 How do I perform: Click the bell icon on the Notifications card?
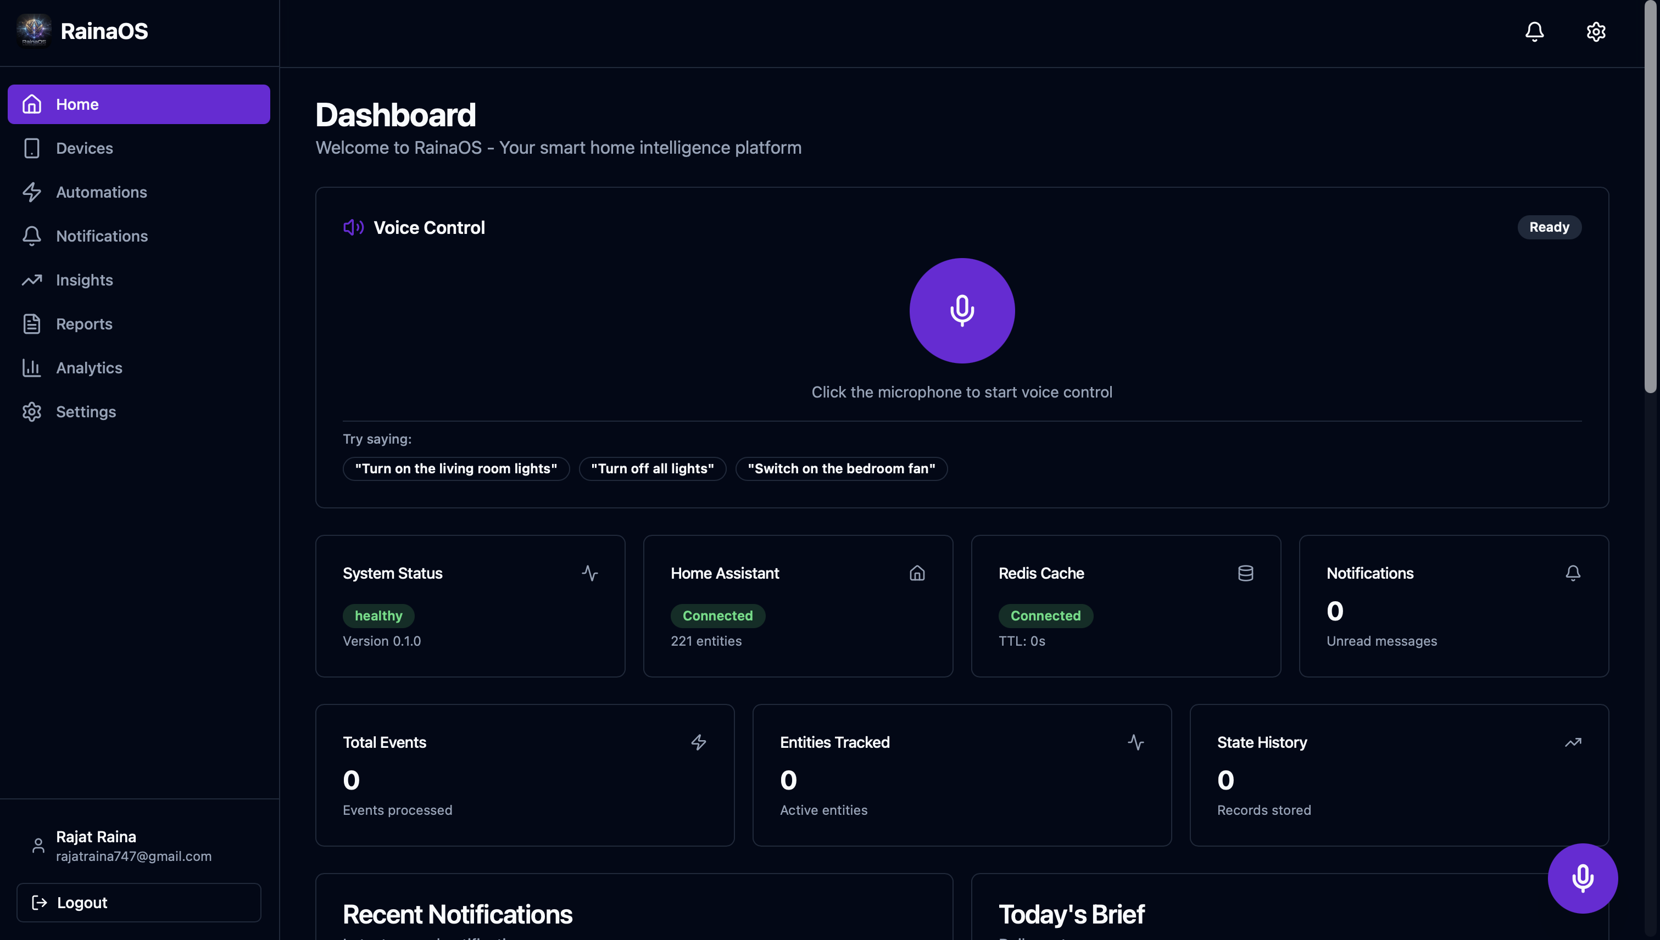coord(1573,573)
